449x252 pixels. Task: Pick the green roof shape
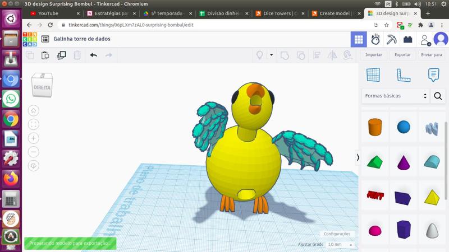[x=375, y=162]
